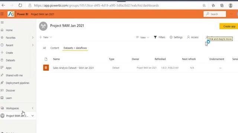
Task: Sort by Next refresh column header
Action: 189,59
